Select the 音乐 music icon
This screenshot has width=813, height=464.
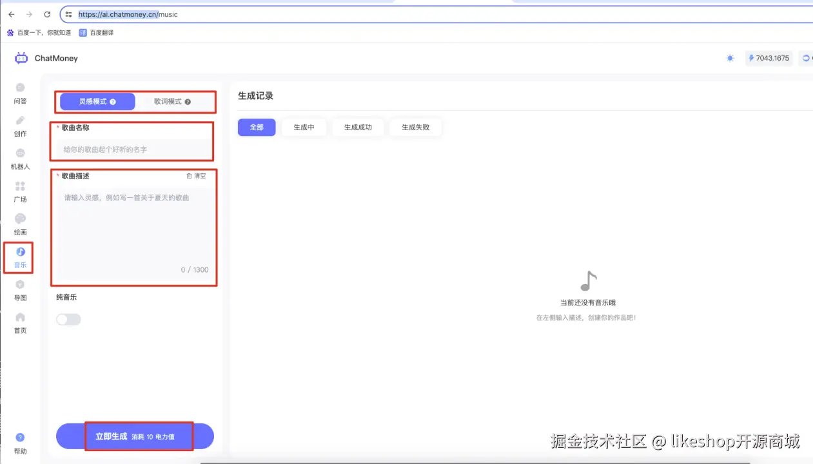(20, 252)
